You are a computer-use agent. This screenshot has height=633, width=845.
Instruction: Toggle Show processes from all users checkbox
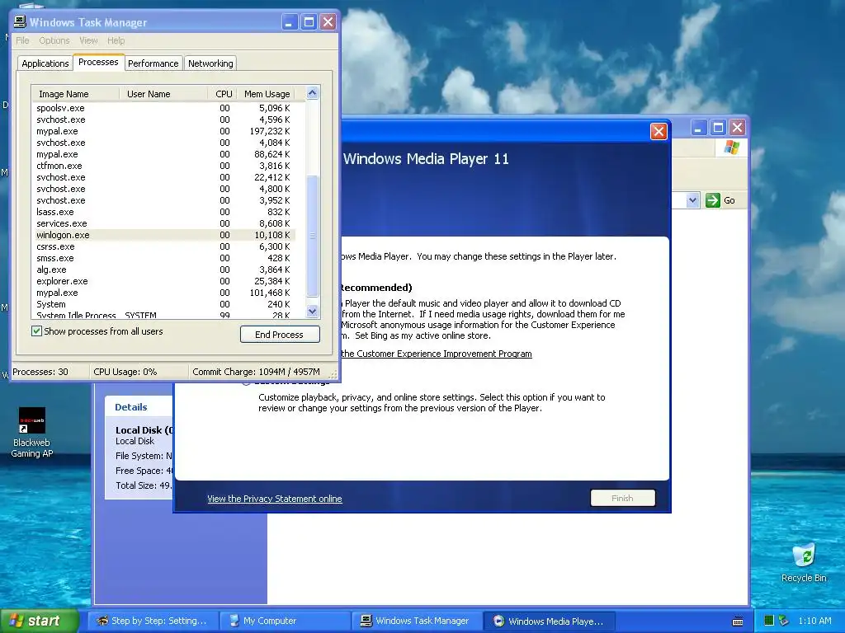pyautogui.click(x=36, y=331)
